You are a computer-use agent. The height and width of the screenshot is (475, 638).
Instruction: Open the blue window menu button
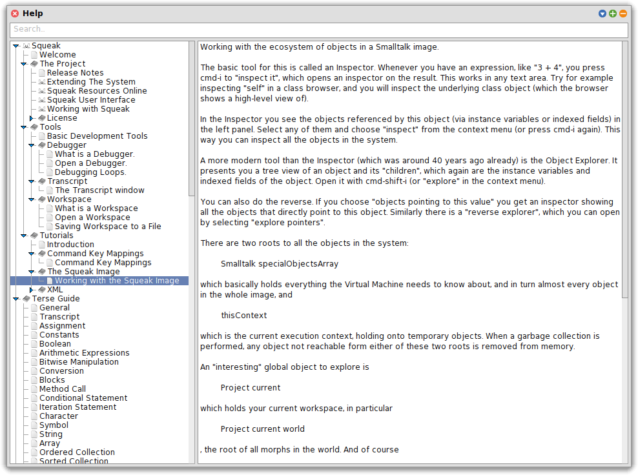[602, 14]
